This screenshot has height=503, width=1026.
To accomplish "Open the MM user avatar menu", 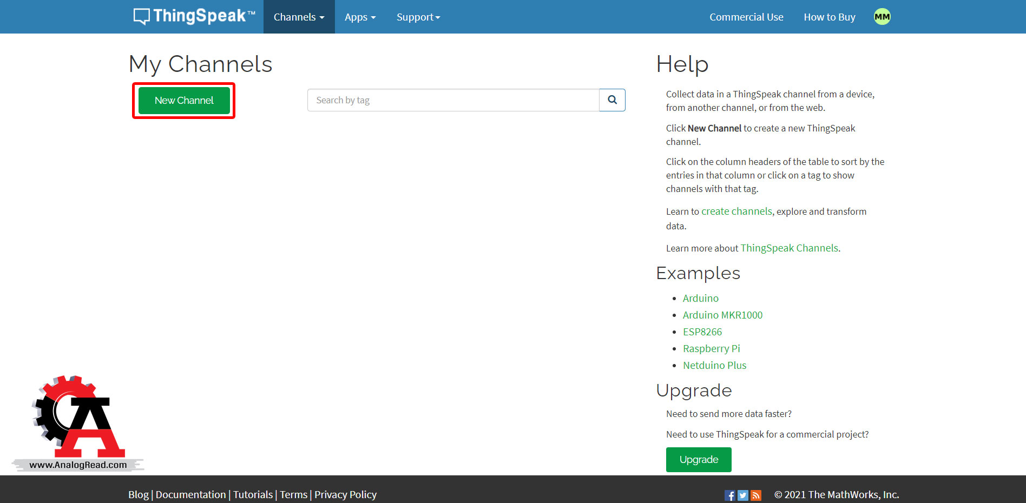I will point(882,17).
